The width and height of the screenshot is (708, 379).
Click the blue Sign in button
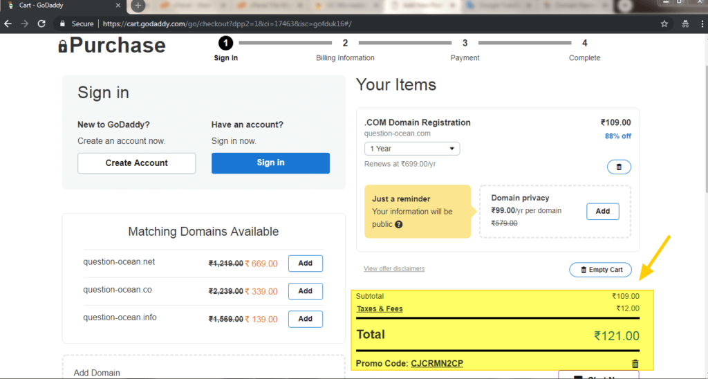coord(270,163)
